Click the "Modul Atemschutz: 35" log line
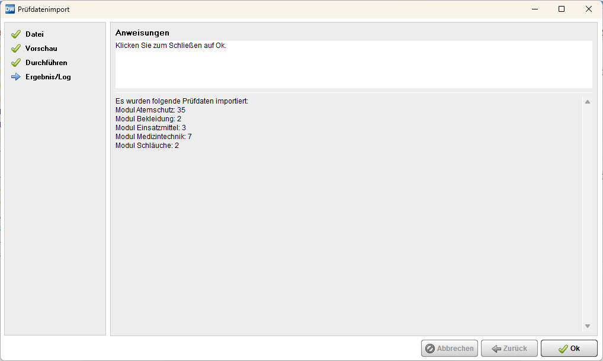The height and width of the screenshot is (361, 603). [150, 110]
